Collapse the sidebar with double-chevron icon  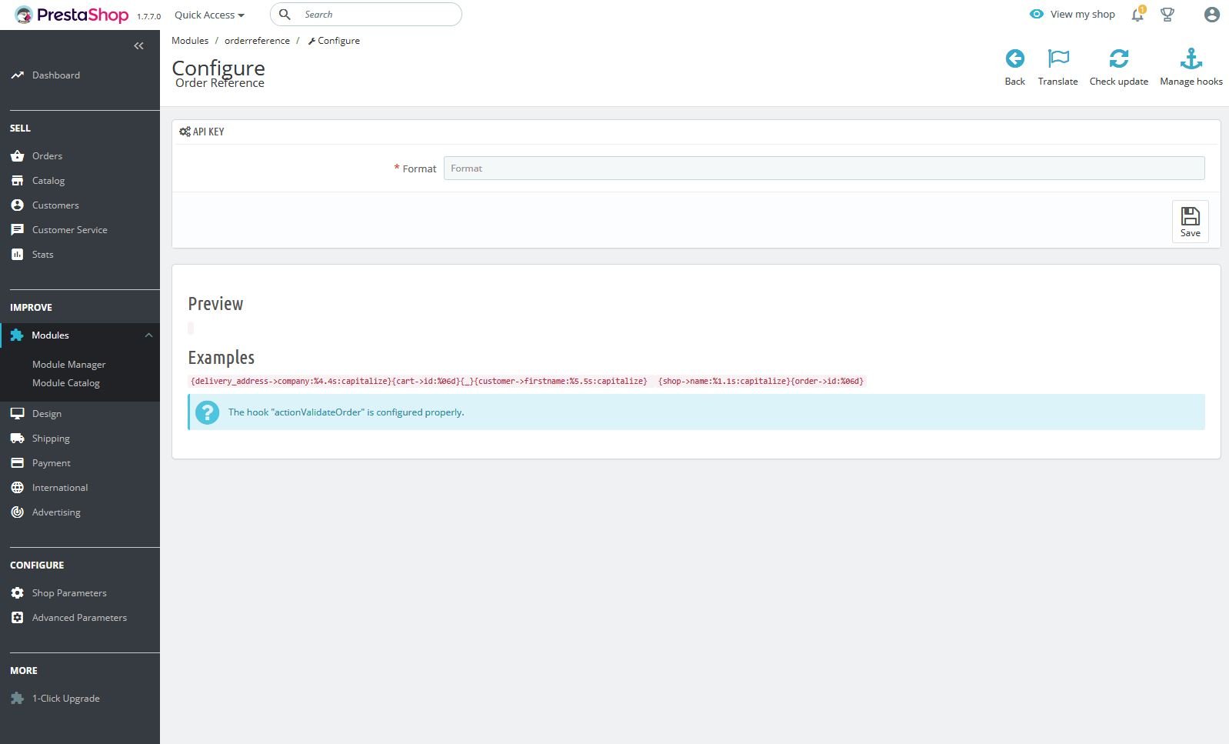point(138,46)
